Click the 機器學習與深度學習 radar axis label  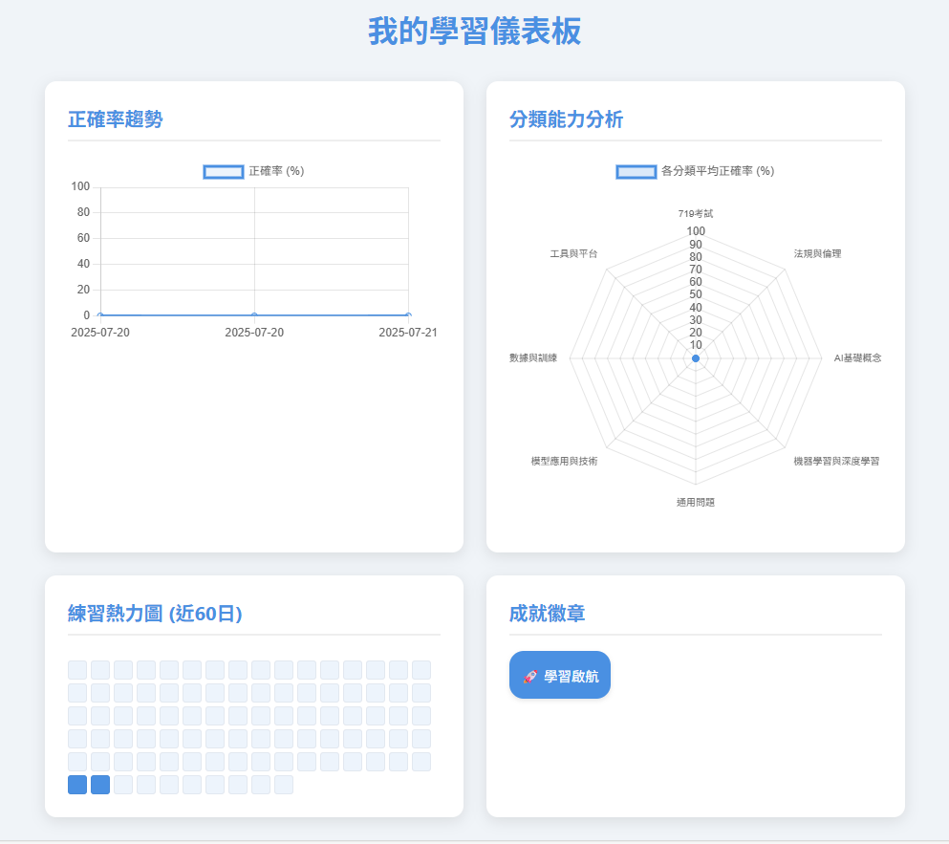(835, 461)
